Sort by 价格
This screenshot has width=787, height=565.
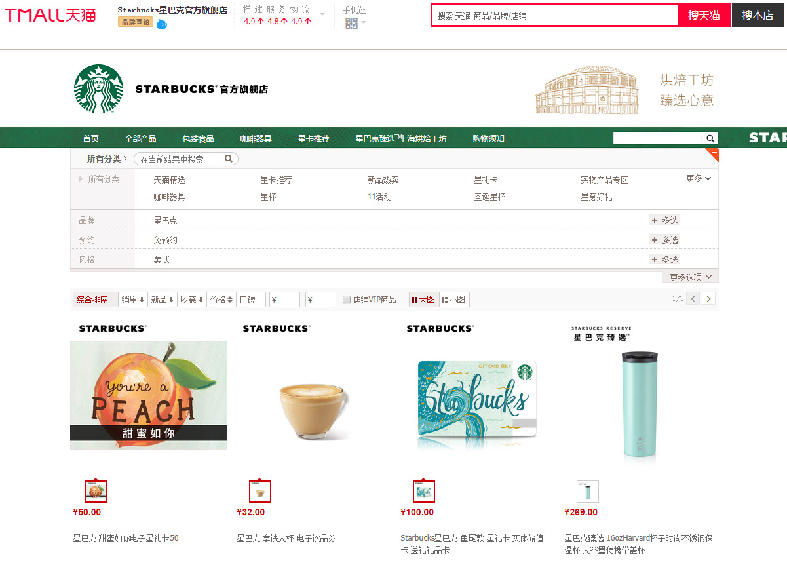pyautogui.click(x=221, y=300)
